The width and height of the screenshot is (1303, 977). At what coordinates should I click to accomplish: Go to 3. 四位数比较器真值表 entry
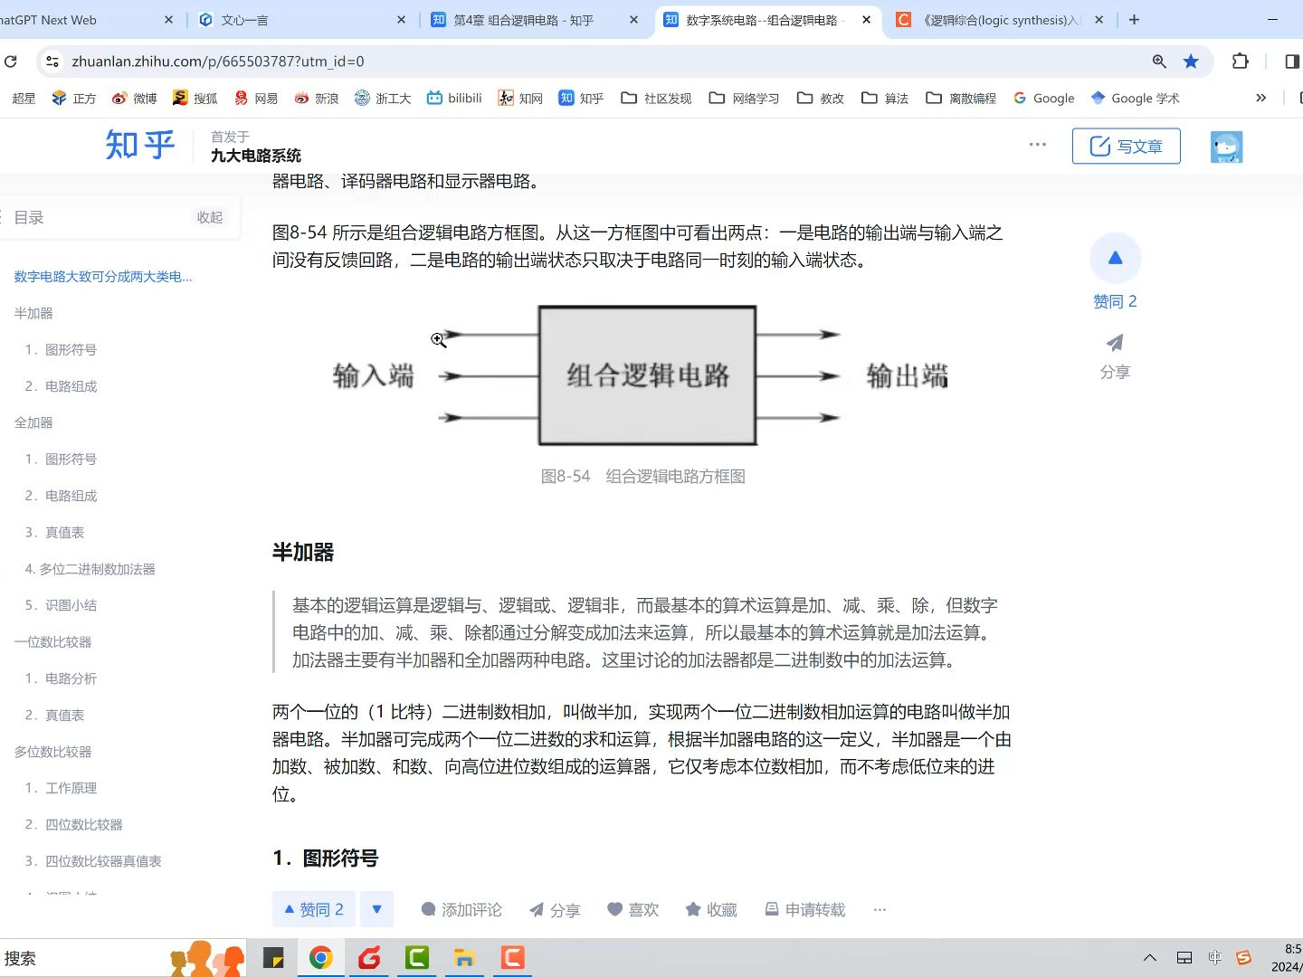pos(93,861)
